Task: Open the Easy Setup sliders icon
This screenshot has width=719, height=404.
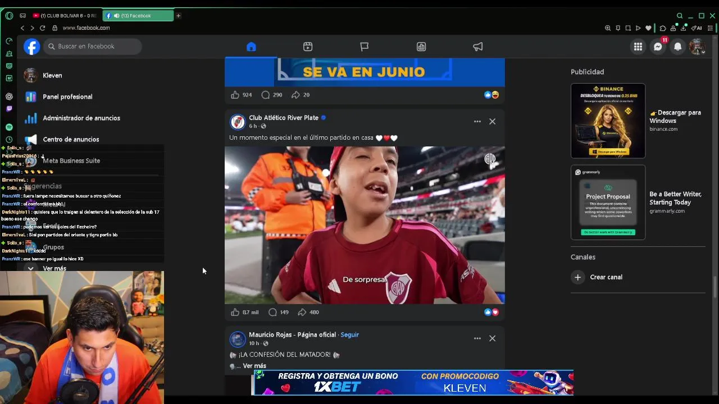Action: pyautogui.click(x=711, y=28)
